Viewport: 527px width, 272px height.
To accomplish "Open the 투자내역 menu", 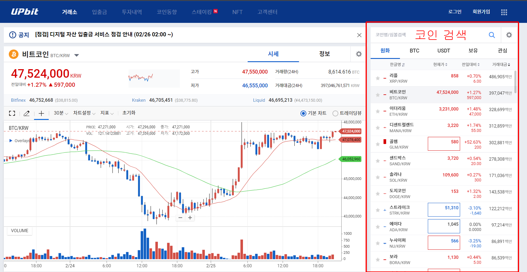I will (x=132, y=12).
